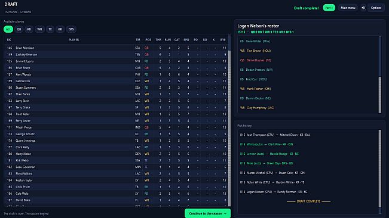Viewport: 389px width, 218px height.
Task: Select player Cole Wells row
Action: pos(115,194)
